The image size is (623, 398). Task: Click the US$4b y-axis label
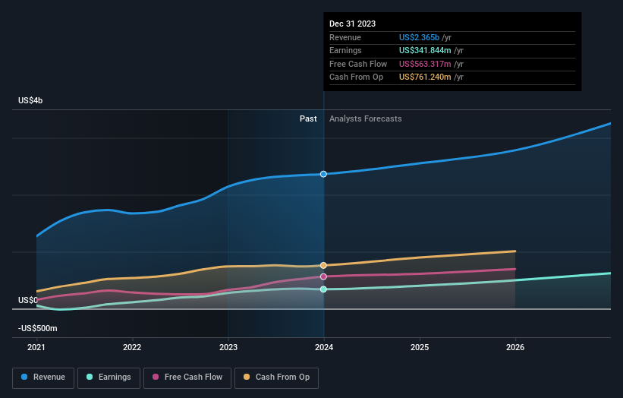pyautogui.click(x=30, y=100)
